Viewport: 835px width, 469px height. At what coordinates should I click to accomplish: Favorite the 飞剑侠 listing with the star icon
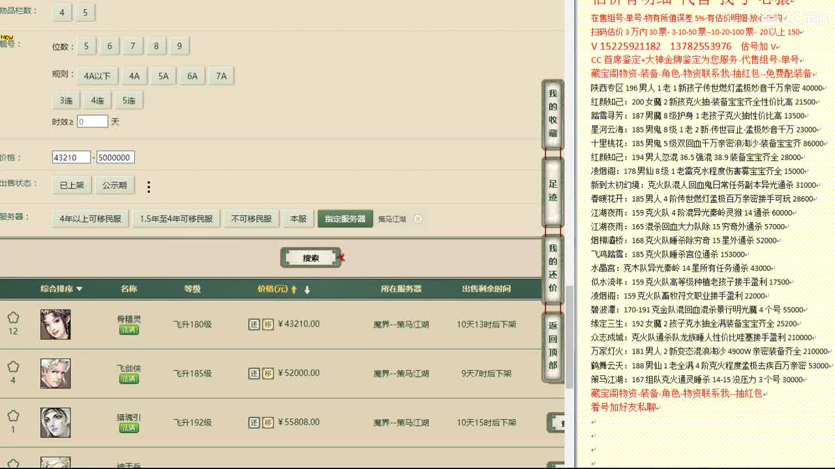click(13, 367)
